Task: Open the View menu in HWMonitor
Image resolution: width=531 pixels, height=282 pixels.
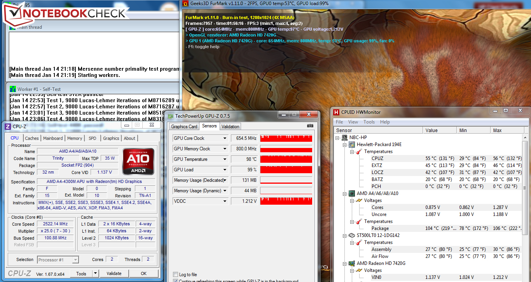Action: [353, 122]
